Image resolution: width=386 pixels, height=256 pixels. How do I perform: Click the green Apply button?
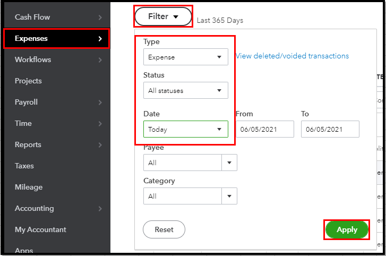[347, 230]
